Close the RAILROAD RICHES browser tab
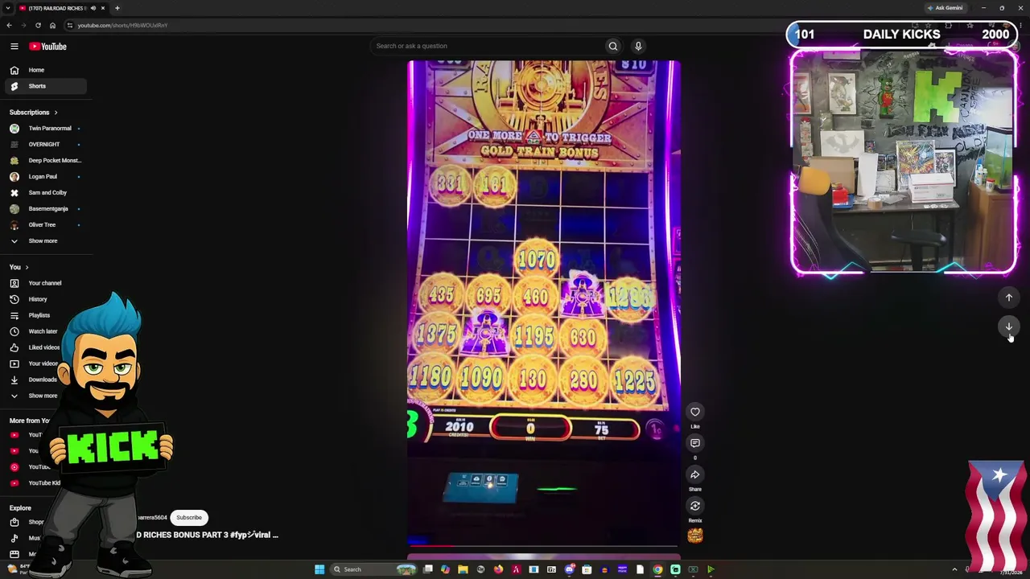Viewport: 1030px width, 579px height. [103, 8]
